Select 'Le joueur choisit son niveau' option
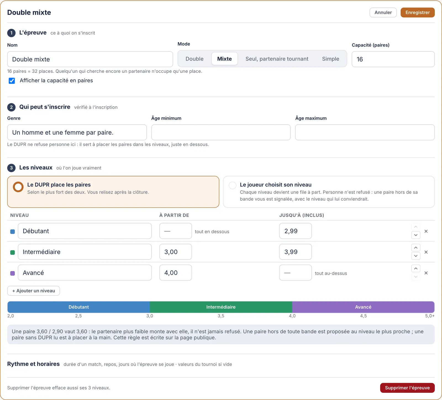This screenshot has width=442, height=400. click(x=329, y=192)
